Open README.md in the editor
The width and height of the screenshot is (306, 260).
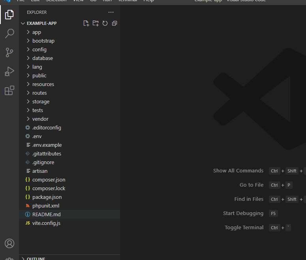pos(69,214)
